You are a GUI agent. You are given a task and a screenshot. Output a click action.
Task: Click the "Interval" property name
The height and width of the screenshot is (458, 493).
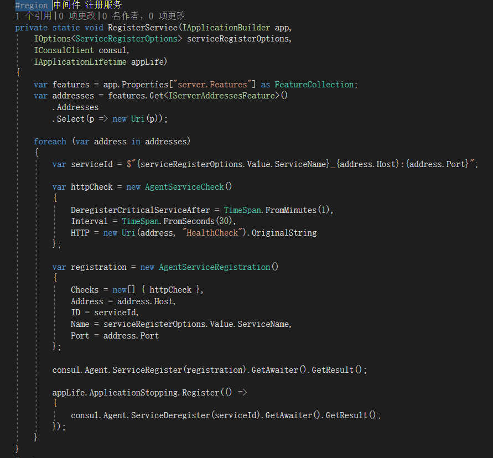89,221
